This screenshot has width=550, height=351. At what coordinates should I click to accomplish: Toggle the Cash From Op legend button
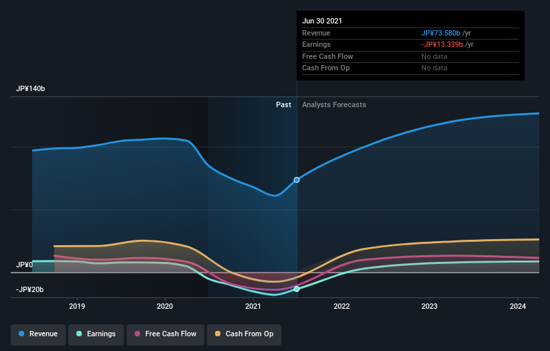point(244,334)
